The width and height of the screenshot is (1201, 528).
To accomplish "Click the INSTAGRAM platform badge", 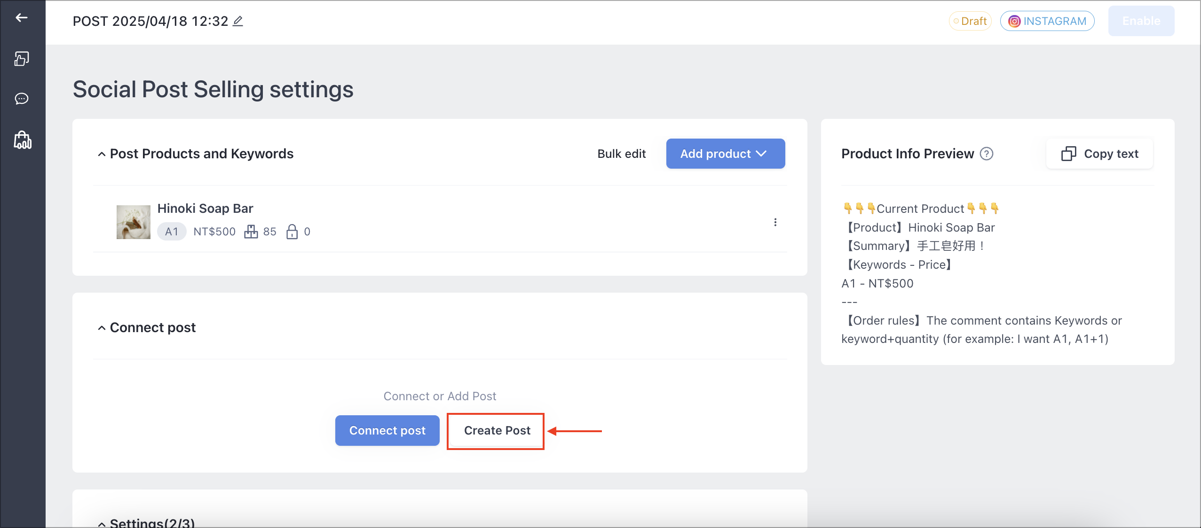I will 1047,21.
